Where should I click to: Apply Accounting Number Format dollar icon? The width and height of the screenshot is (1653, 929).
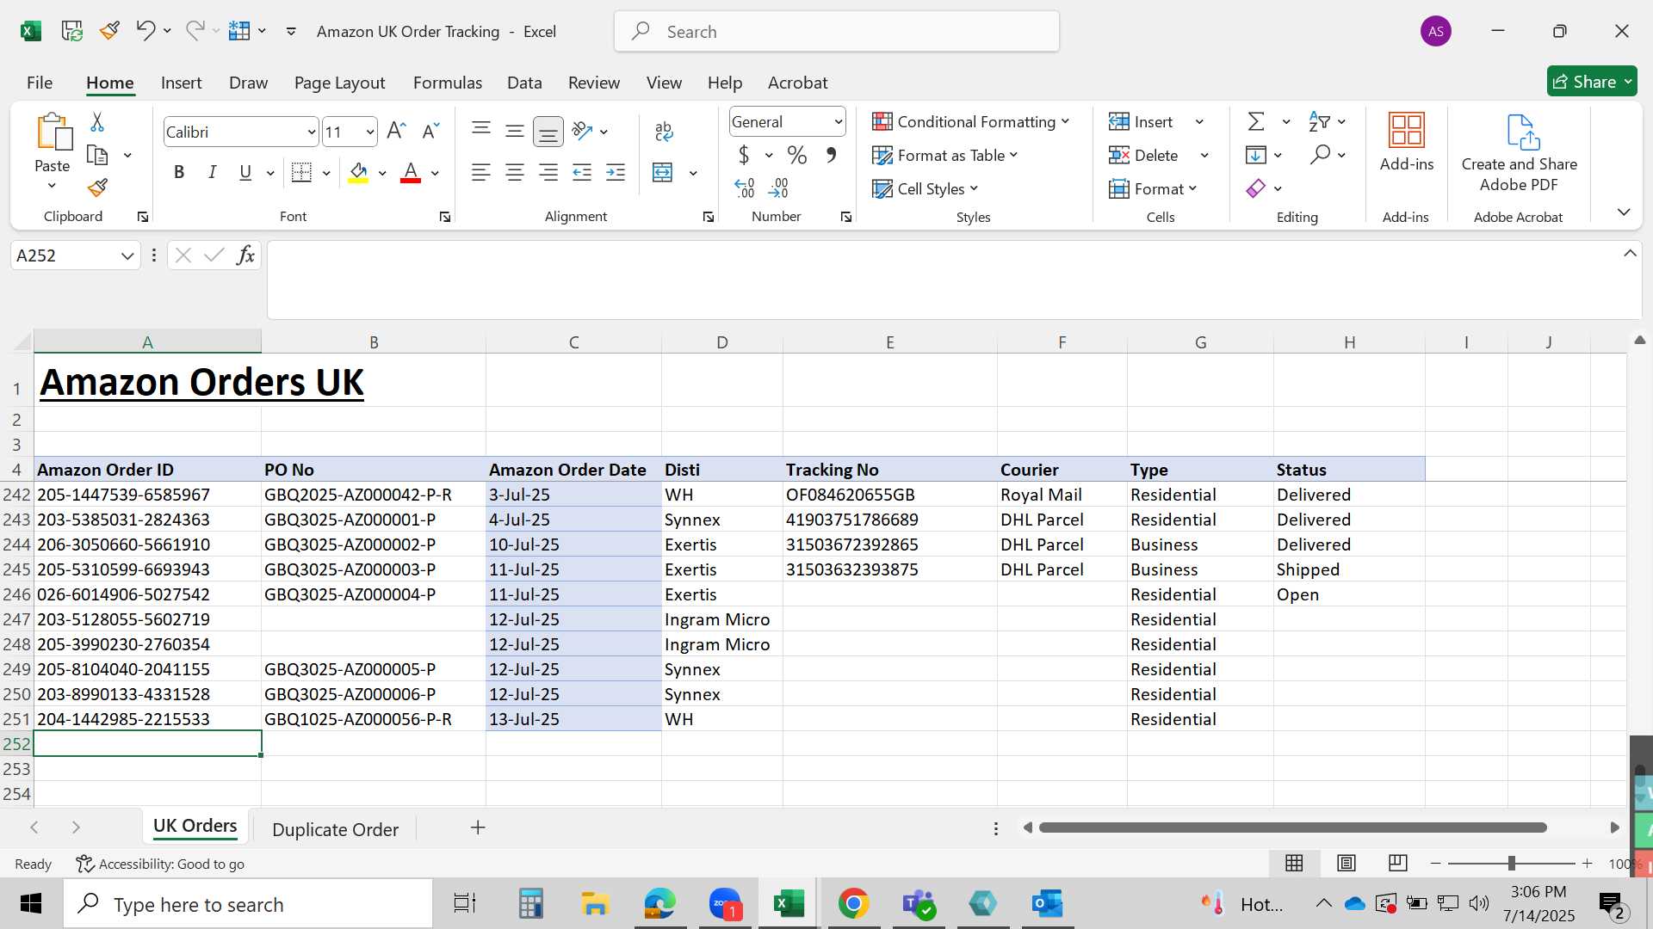744,155
